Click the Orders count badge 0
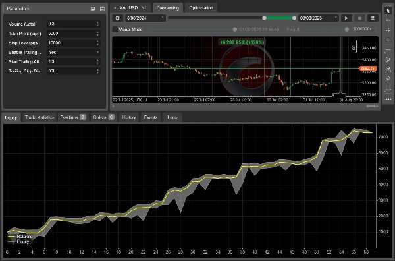This screenshot has height=261, width=395. coord(111,117)
